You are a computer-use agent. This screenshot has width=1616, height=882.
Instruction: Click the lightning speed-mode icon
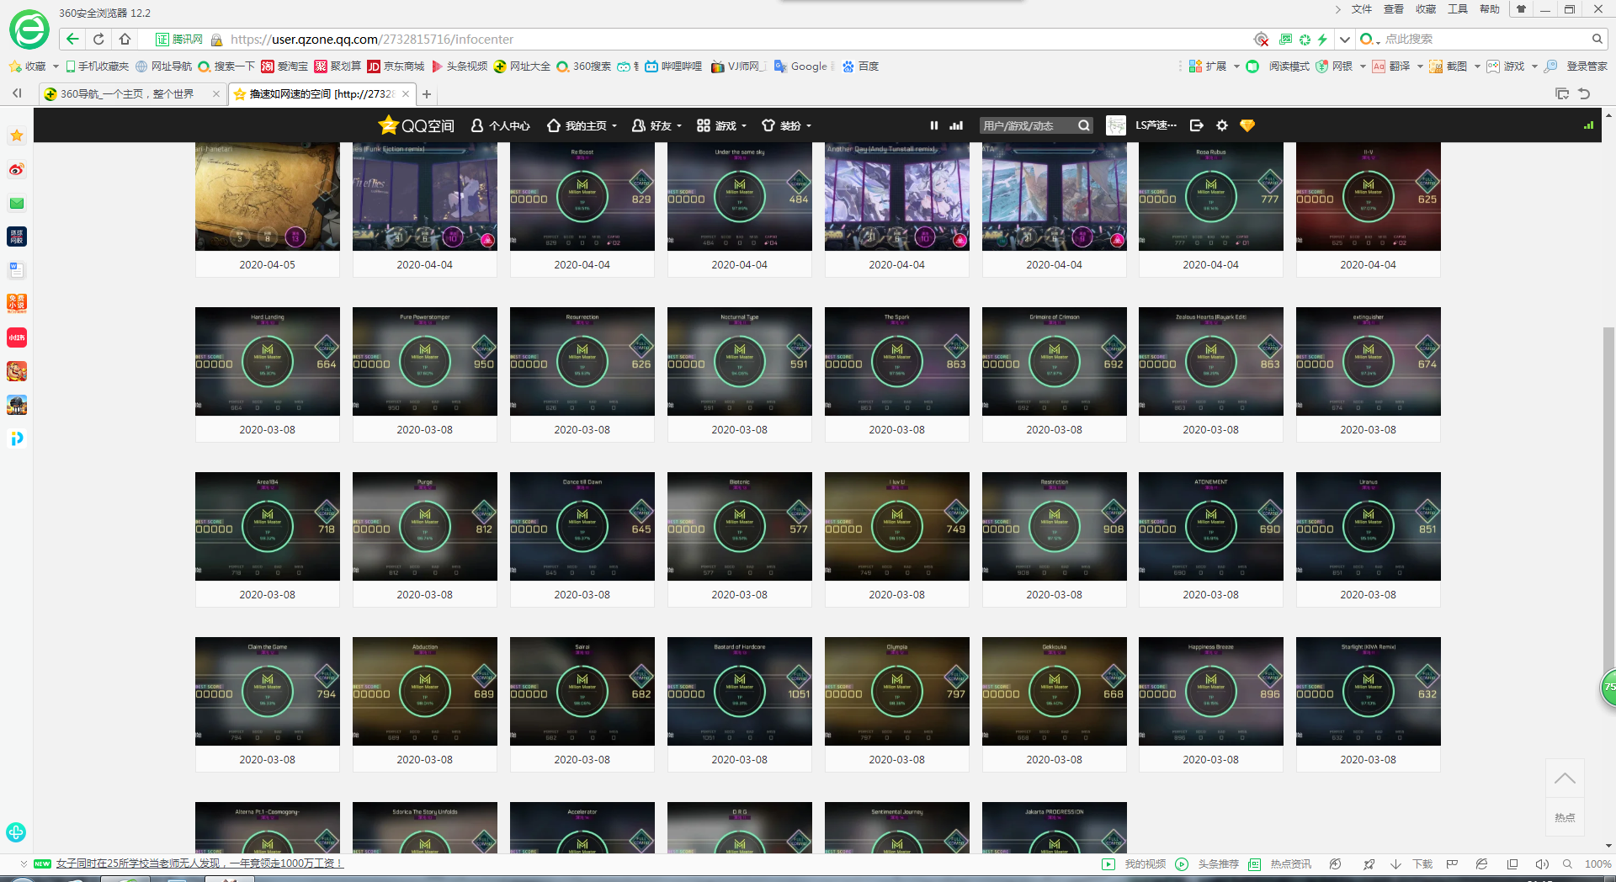coord(1323,40)
